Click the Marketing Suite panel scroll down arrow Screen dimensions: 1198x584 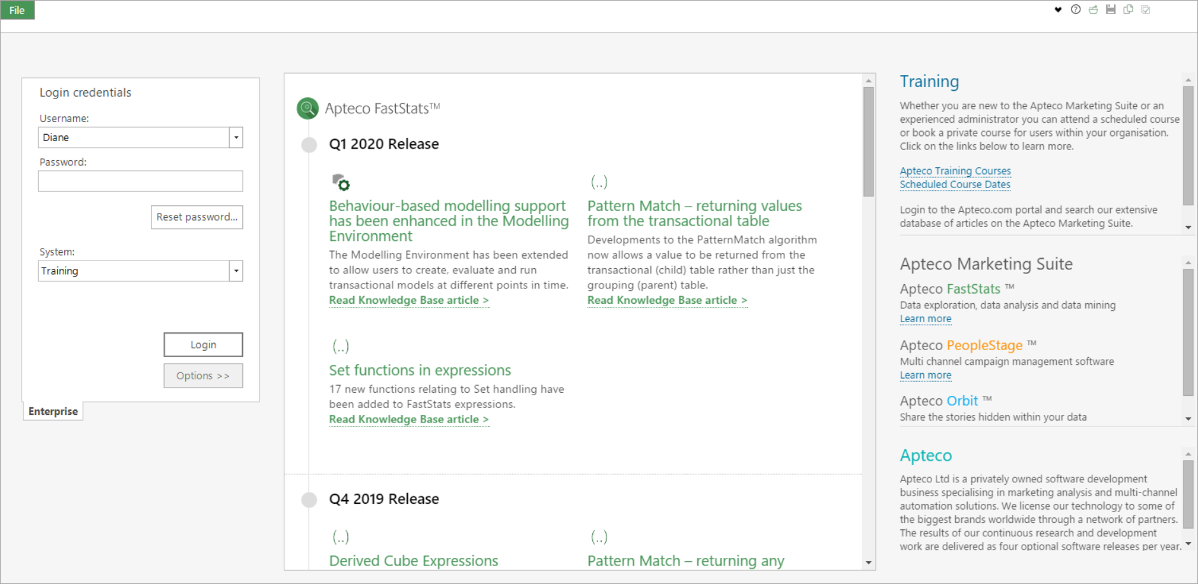point(1188,419)
